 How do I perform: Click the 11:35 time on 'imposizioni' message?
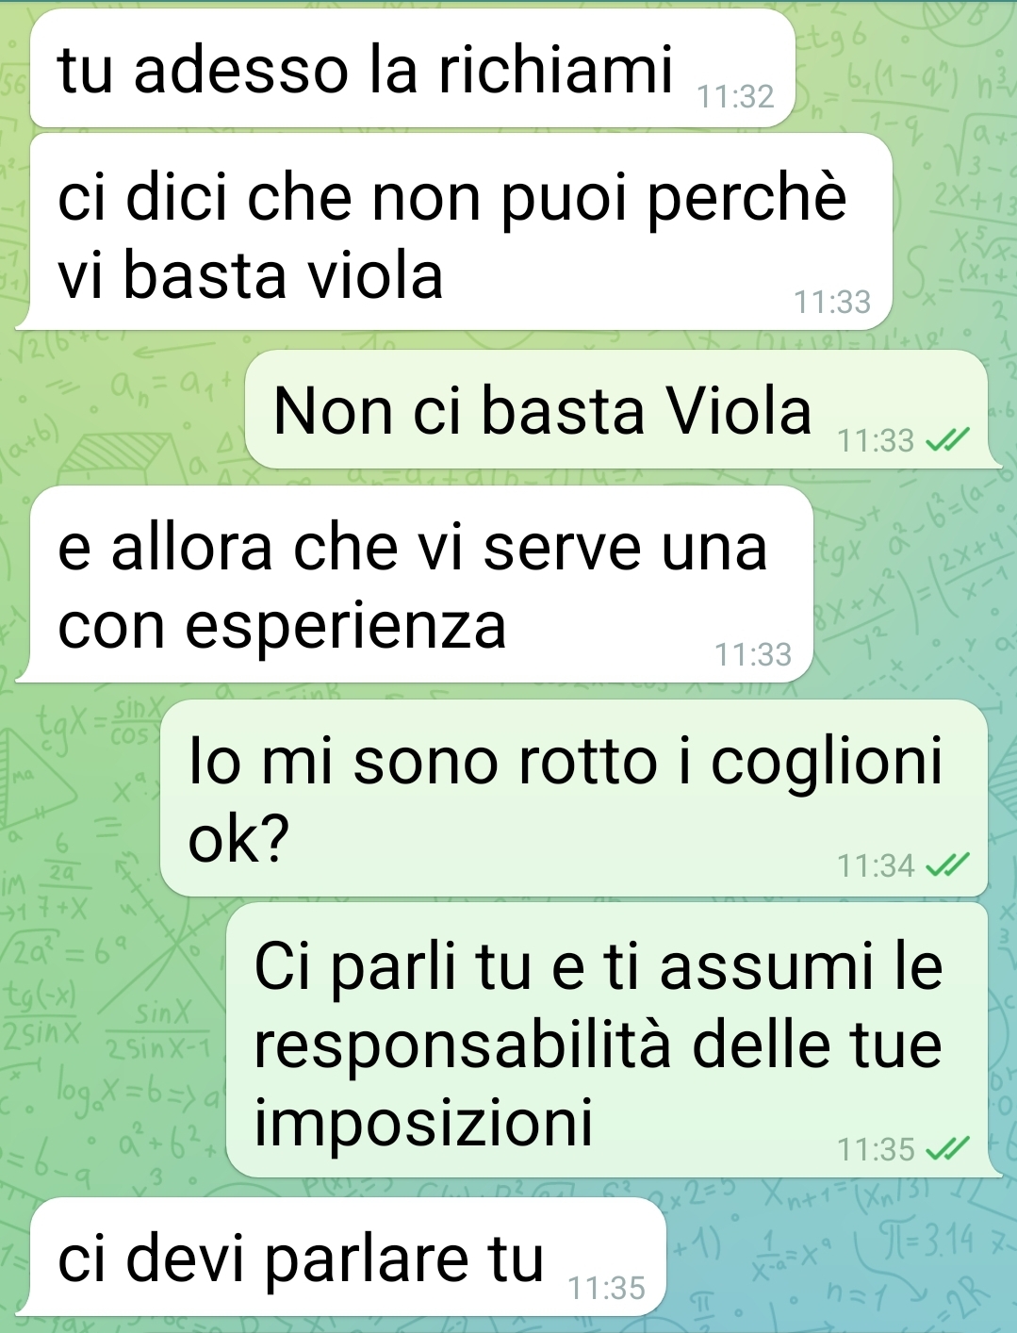(876, 1149)
